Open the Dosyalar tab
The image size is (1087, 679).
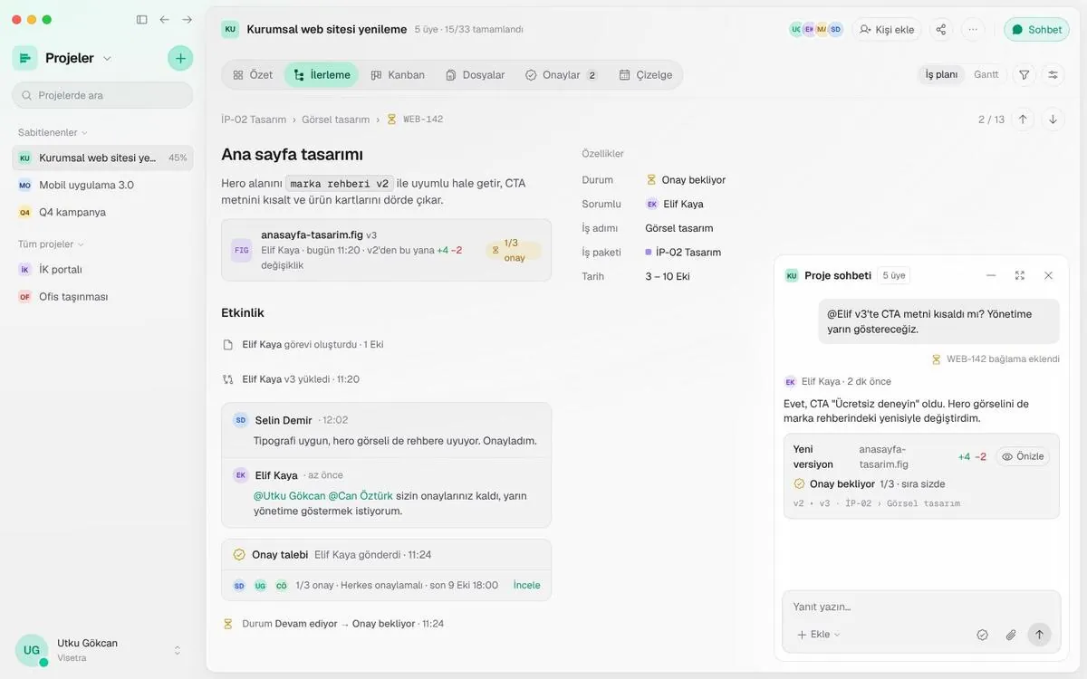[x=475, y=75]
